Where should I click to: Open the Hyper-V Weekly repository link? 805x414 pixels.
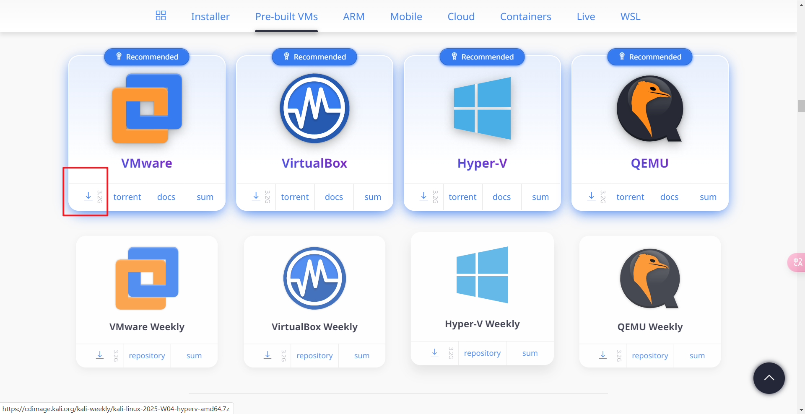(482, 353)
